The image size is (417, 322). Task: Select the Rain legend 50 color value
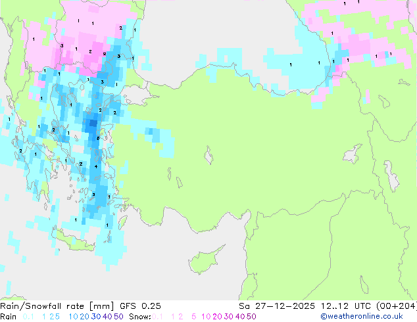[x=118, y=317]
